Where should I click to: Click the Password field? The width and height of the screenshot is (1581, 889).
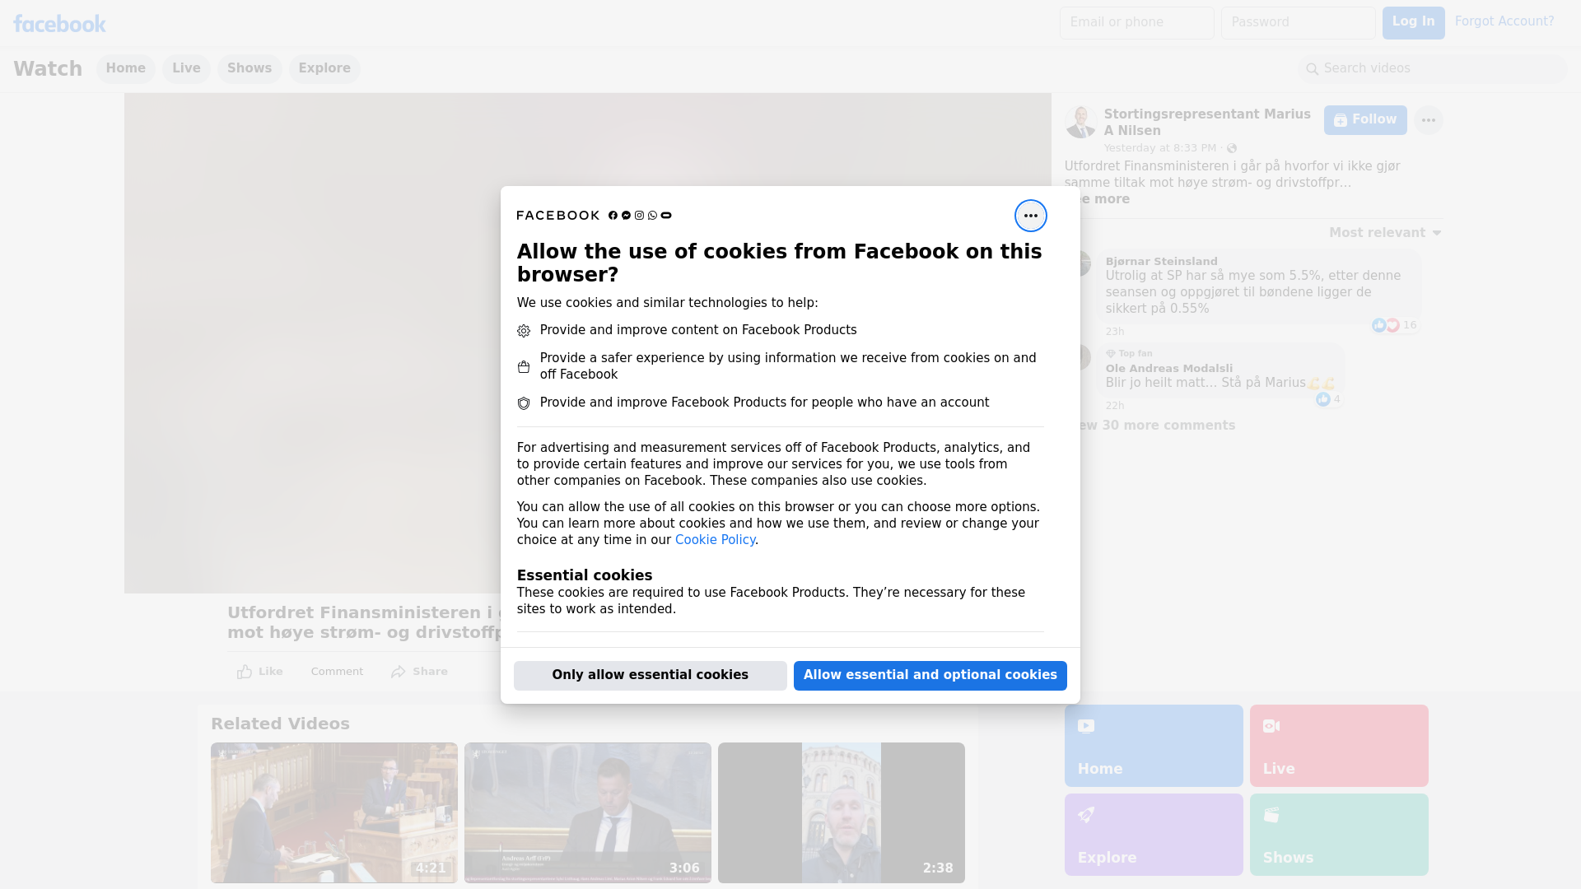(x=1298, y=22)
